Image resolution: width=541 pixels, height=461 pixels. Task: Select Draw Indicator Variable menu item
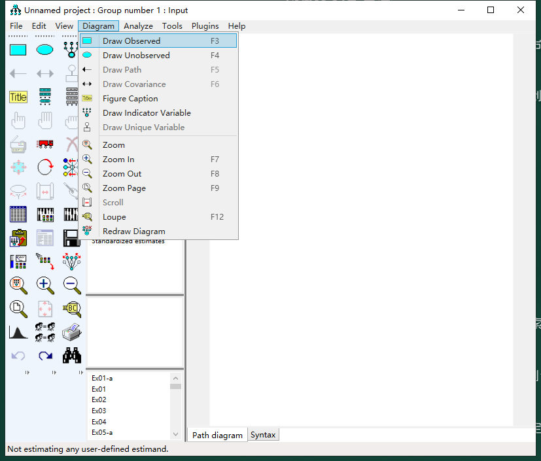[x=158, y=112]
